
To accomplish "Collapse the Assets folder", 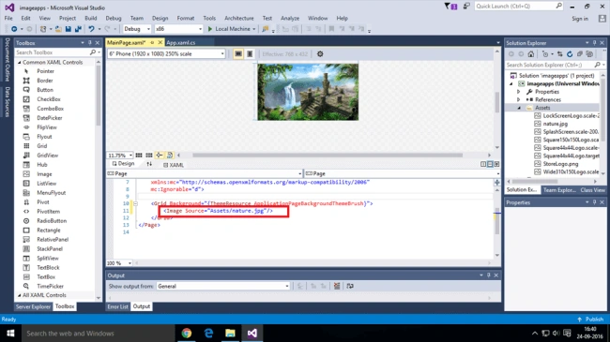I will coord(519,108).
